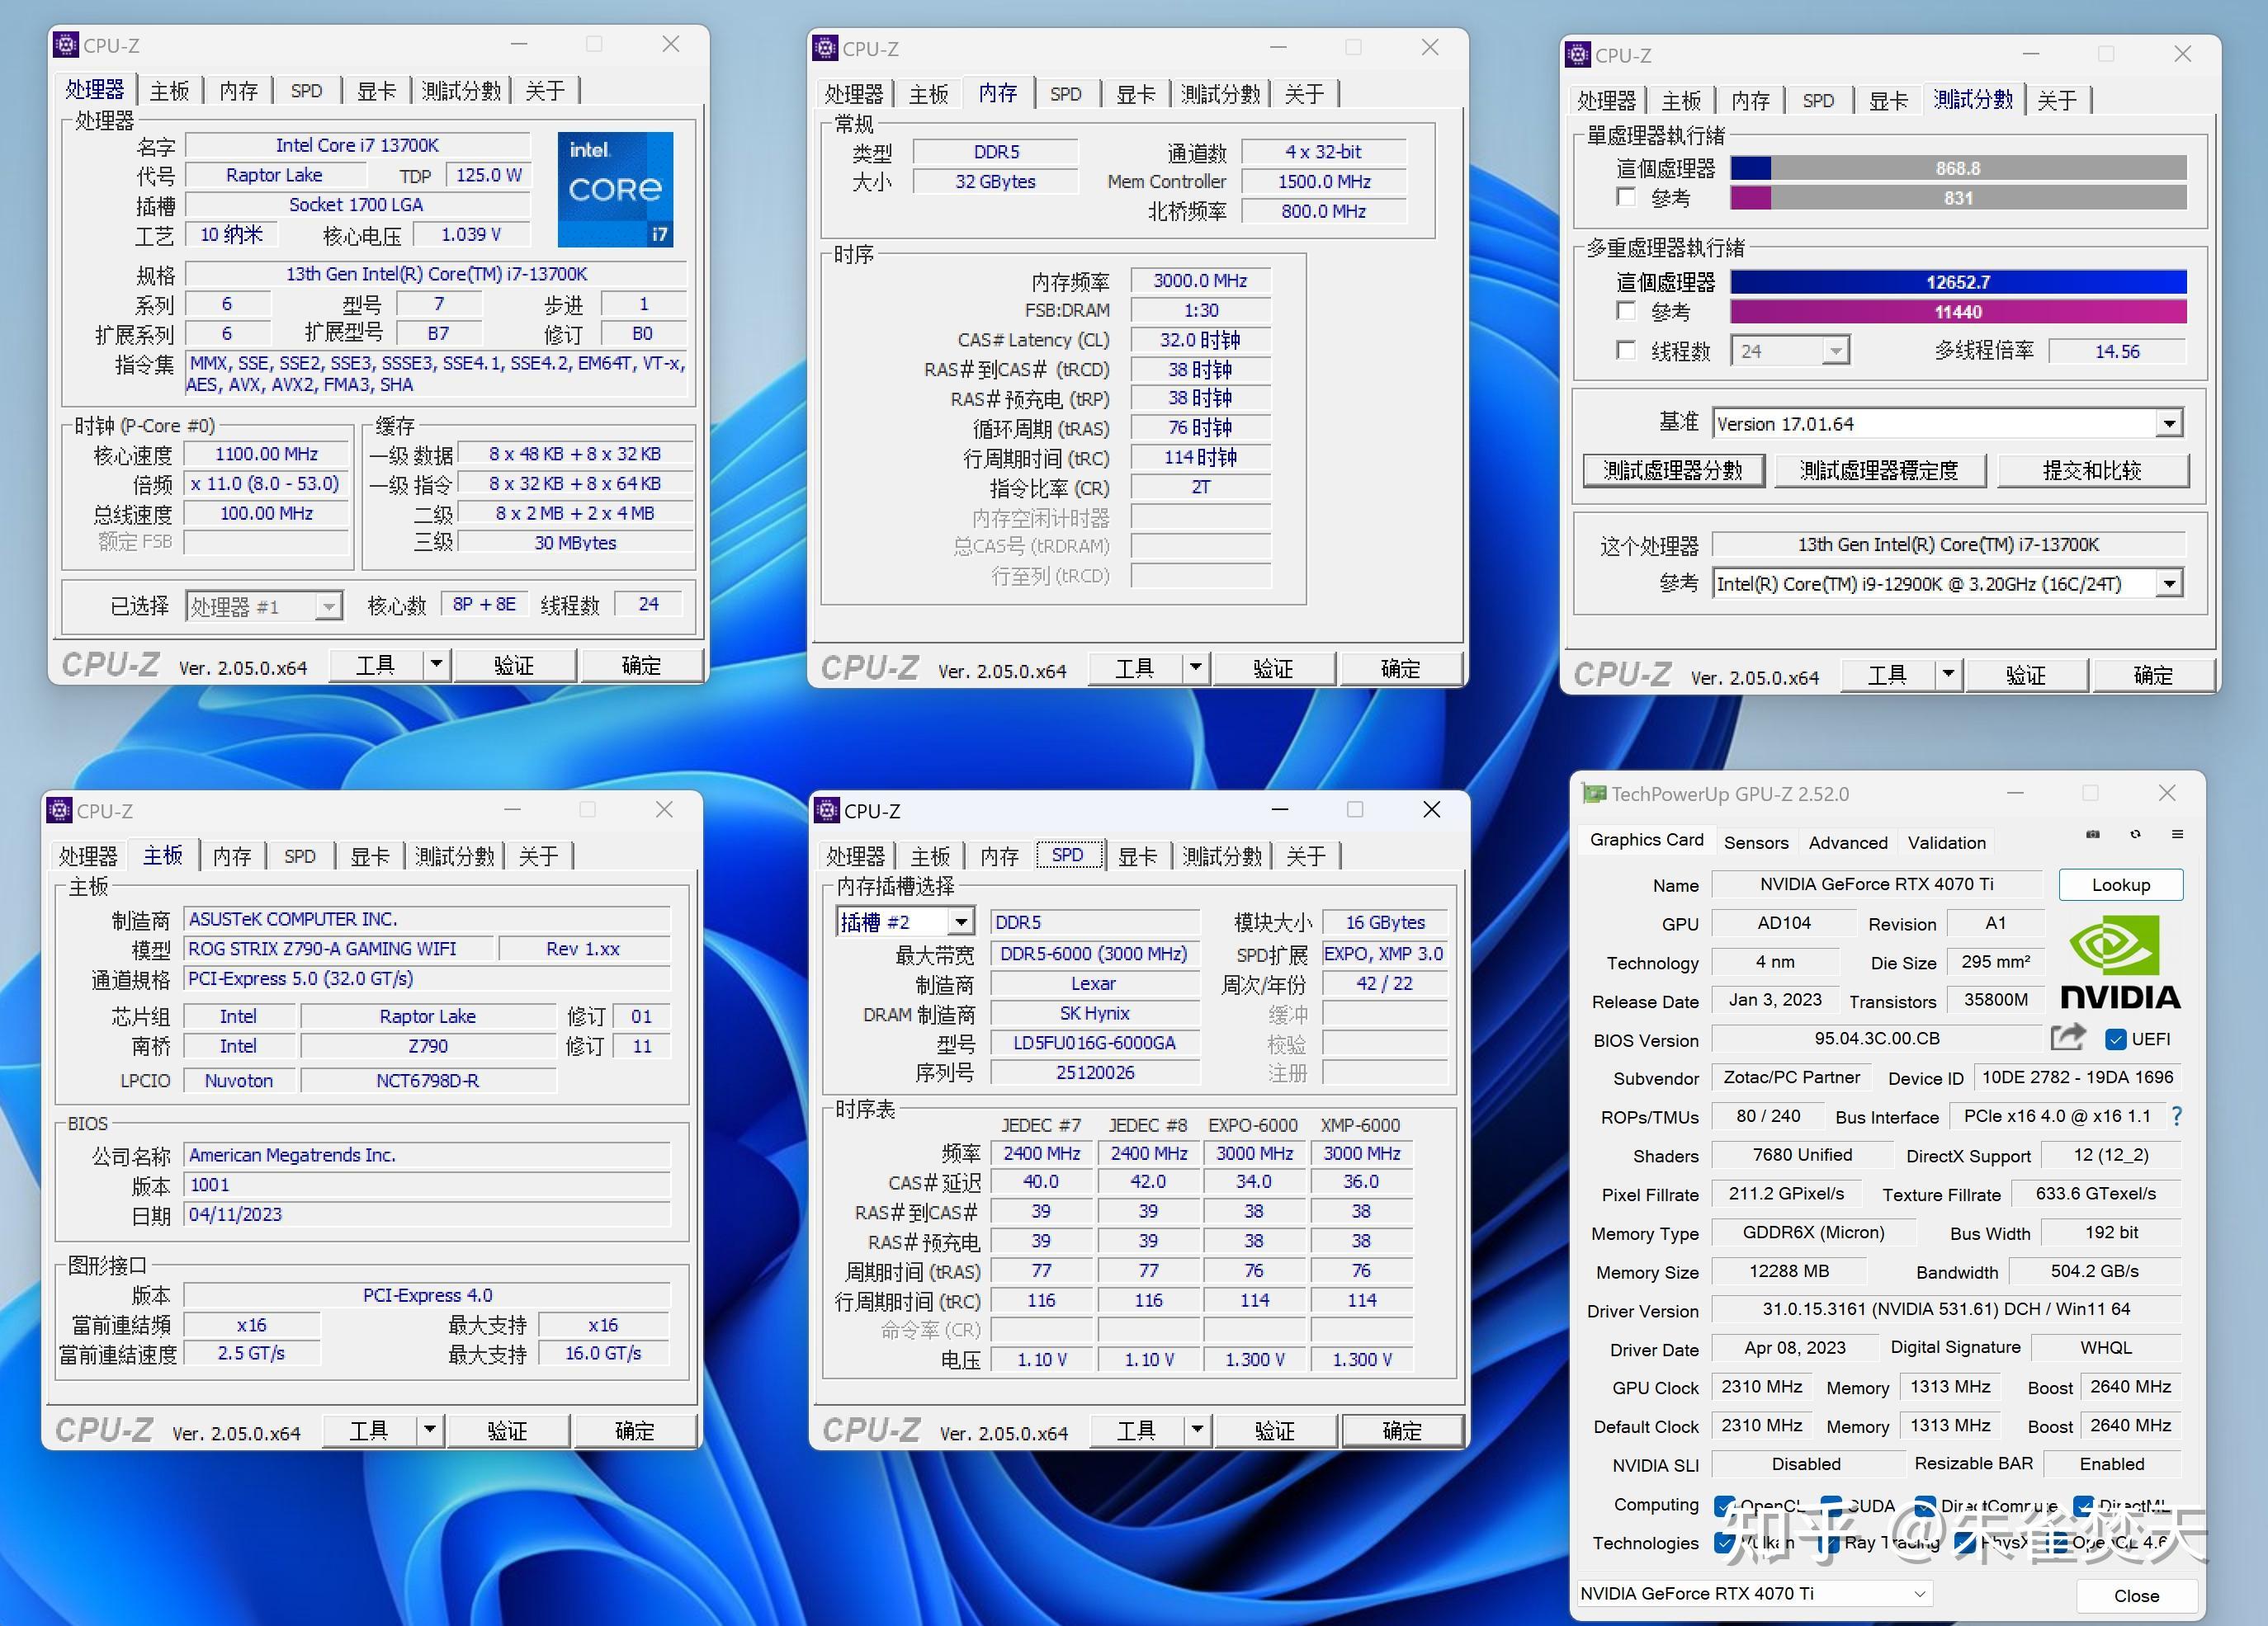Click the GPU-Z title bar app icon

tap(1593, 794)
